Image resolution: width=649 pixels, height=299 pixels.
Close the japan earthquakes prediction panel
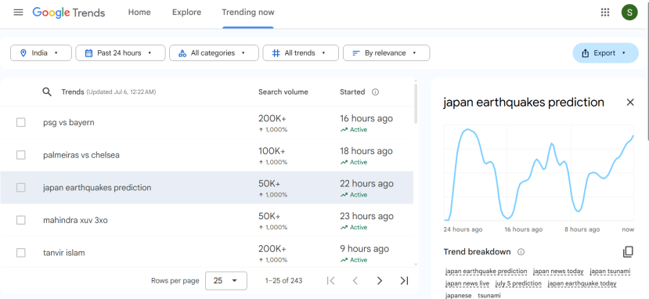[630, 103]
